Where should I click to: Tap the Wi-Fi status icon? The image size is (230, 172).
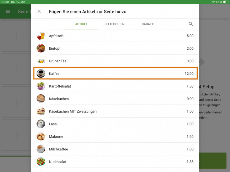pyautogui.click(x=213, y=2)
